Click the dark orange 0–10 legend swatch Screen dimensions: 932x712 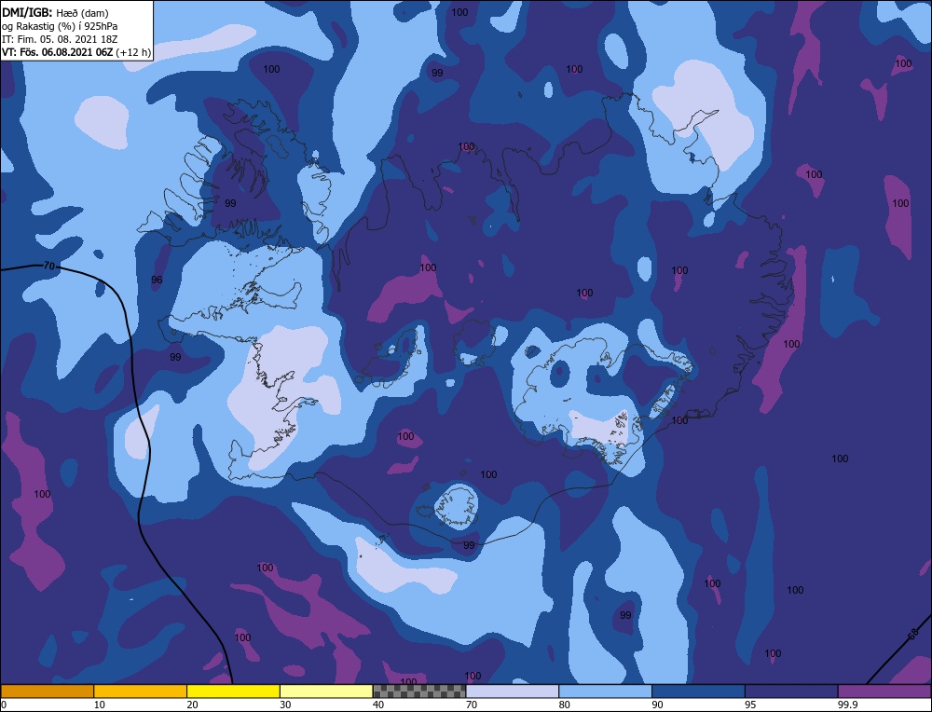pos(47,691)
